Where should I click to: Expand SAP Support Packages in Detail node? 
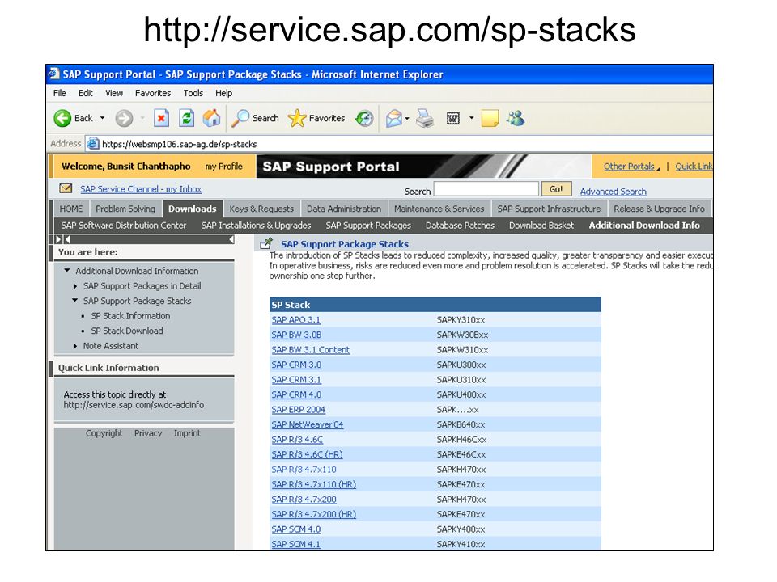74,286
